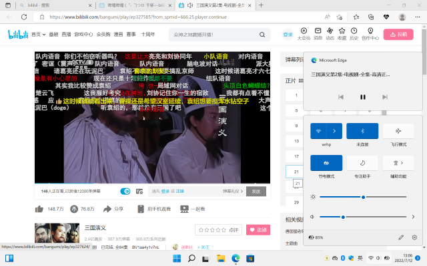Click 点评 star rating button

click(x=218, y=230)
